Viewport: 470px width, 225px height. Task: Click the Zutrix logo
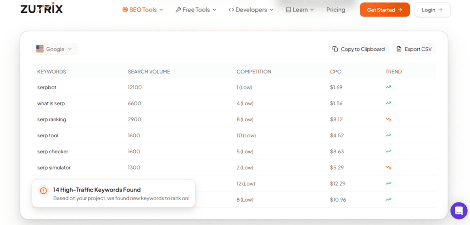42,9
